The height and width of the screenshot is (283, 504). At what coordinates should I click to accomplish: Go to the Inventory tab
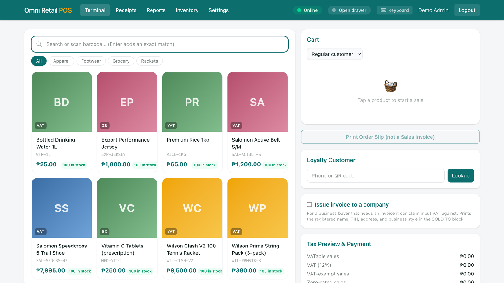tap(187, 10)
